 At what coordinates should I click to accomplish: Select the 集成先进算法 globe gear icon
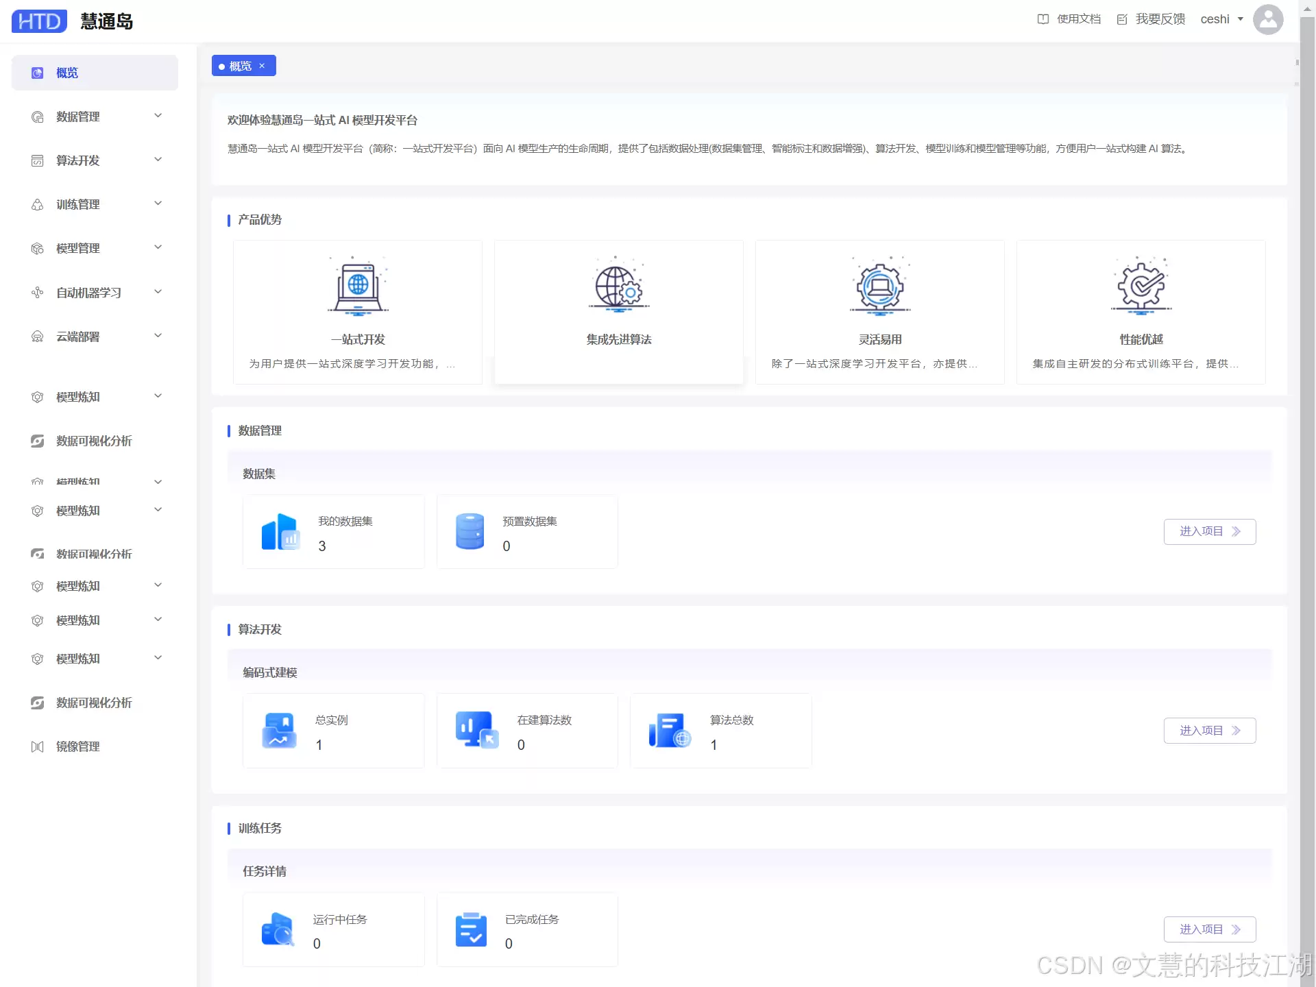619,286
